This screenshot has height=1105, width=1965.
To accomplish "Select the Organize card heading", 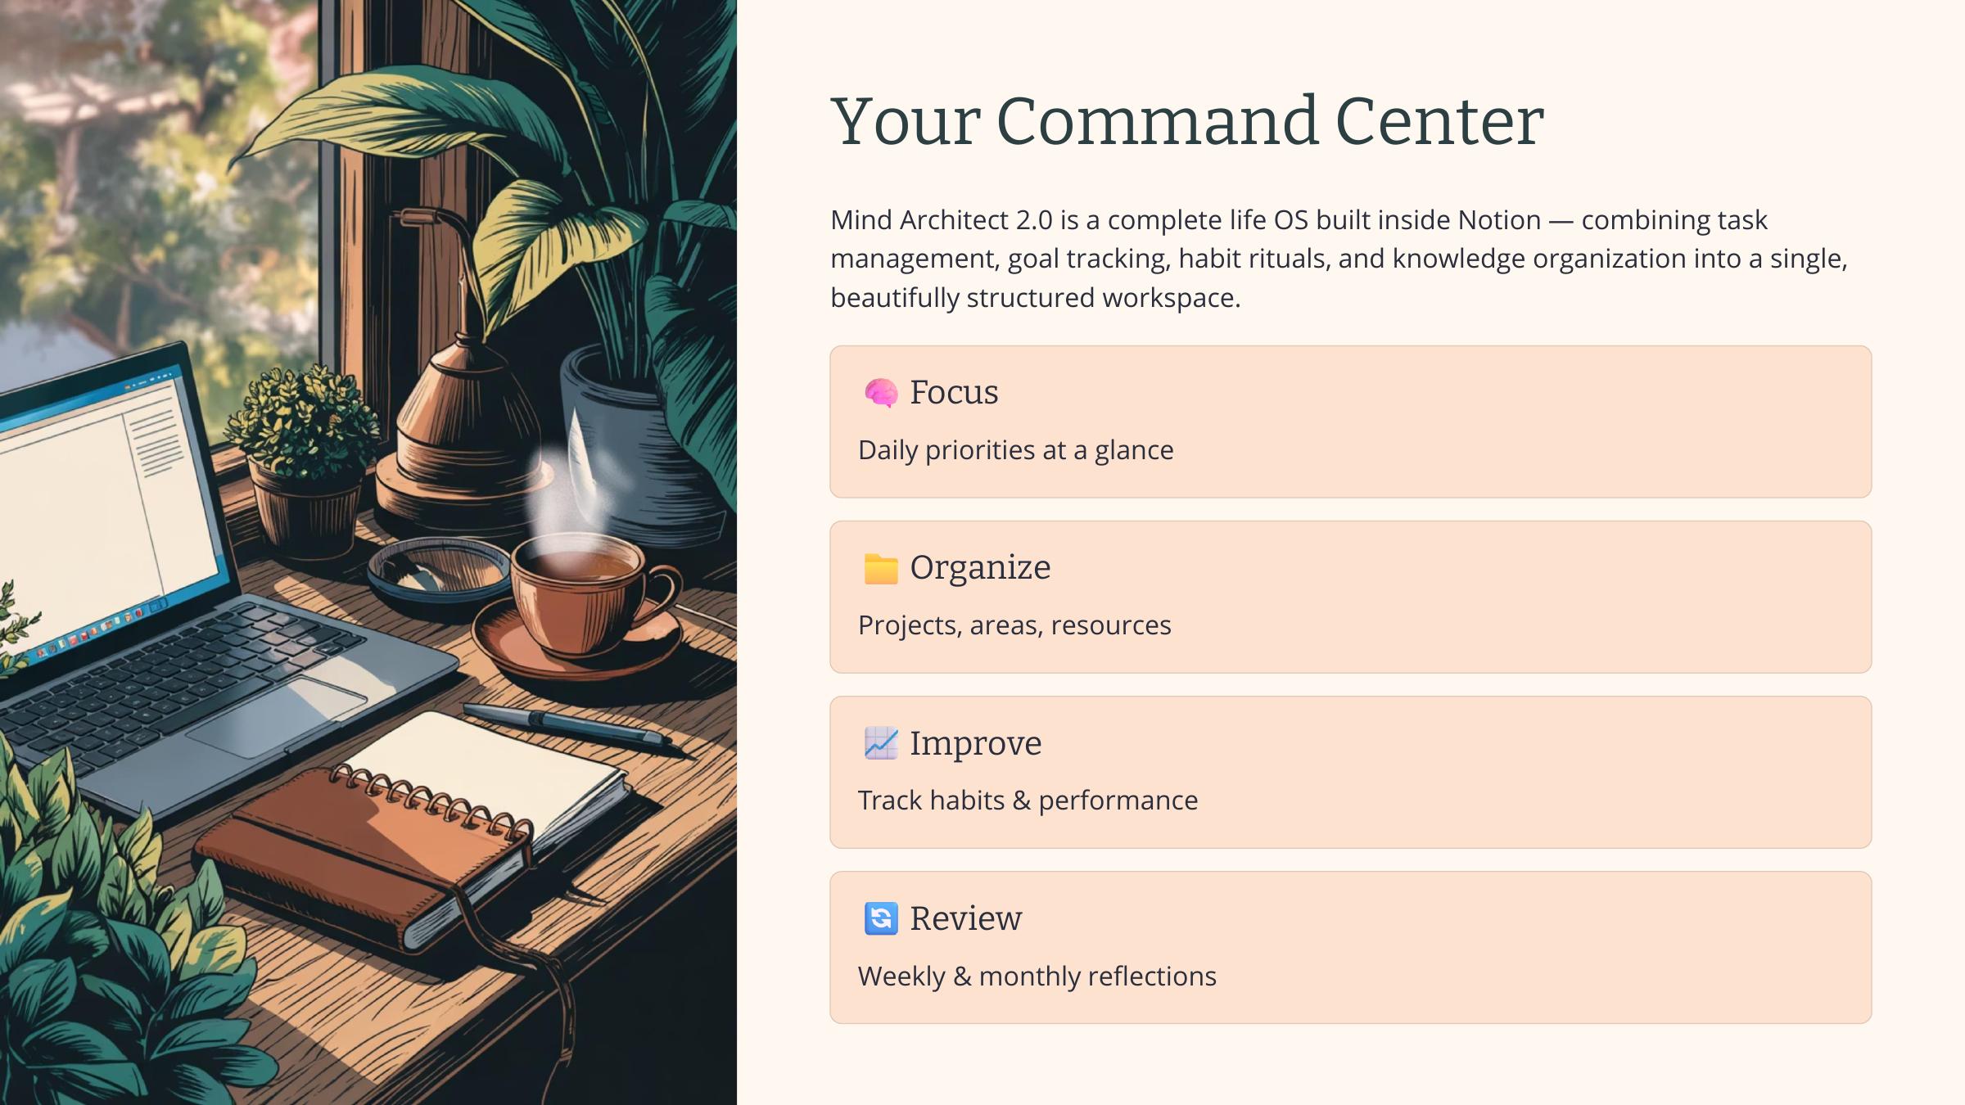I will tap(980, 568).
